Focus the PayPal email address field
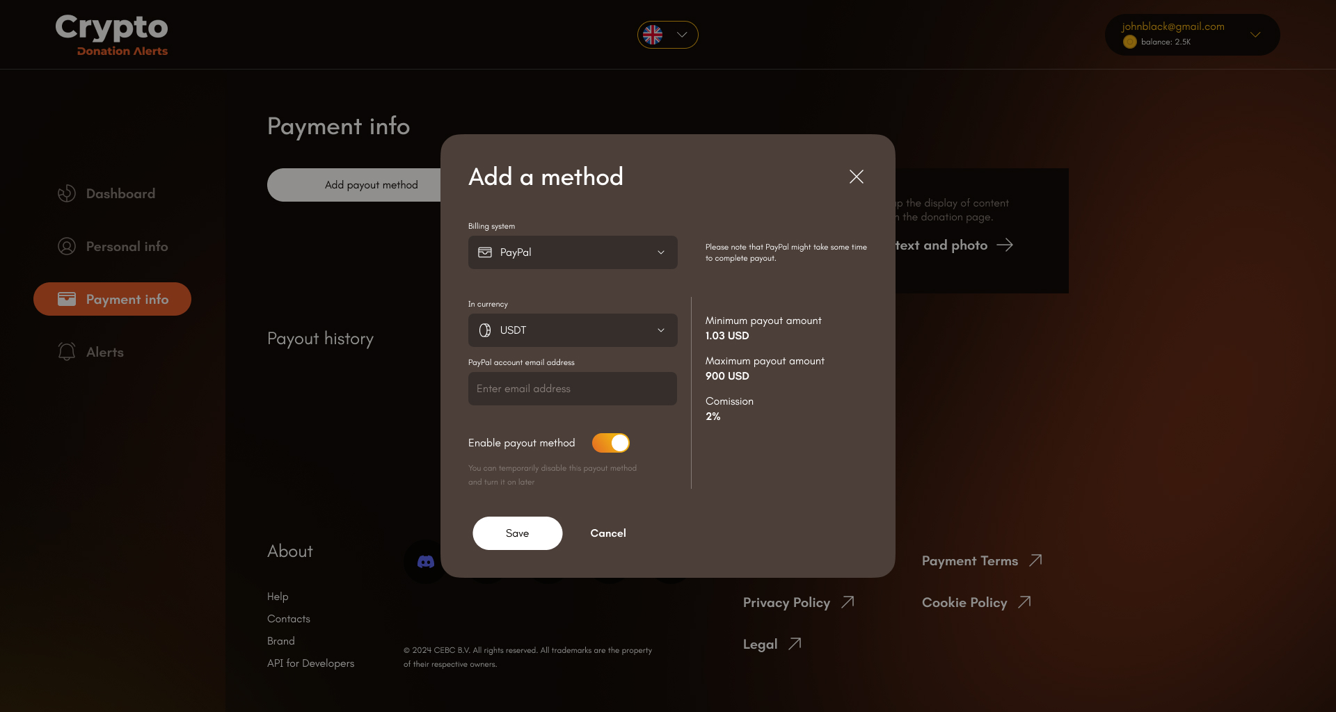This screenshot has width=1336, height=712. point(572,389)
